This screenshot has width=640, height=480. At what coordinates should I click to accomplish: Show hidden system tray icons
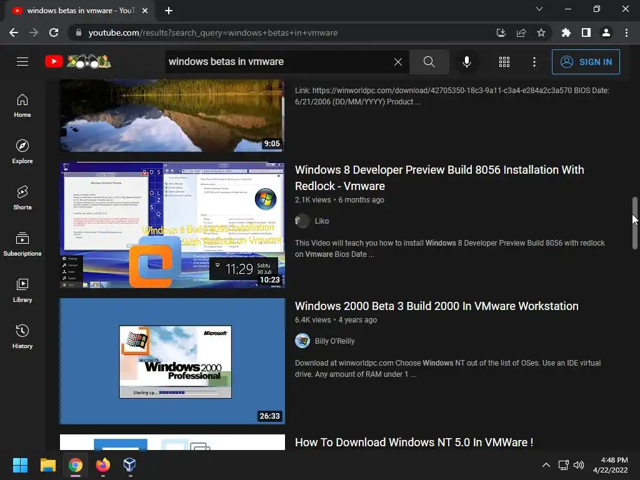click(546, 465)
